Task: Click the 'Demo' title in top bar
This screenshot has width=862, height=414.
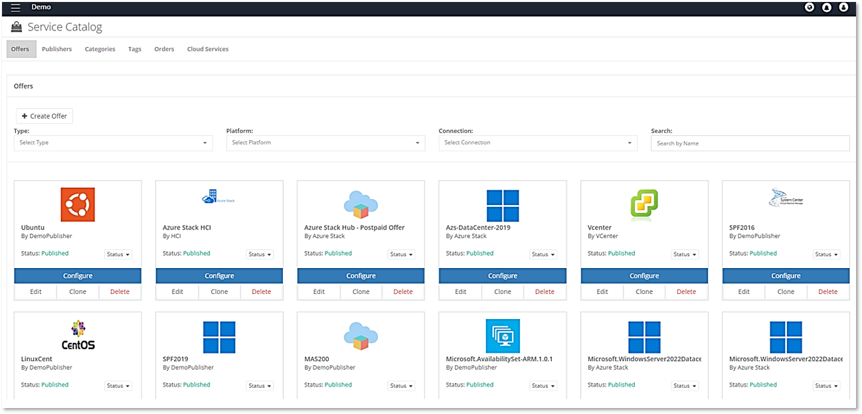Action: [x=41, y=7]
